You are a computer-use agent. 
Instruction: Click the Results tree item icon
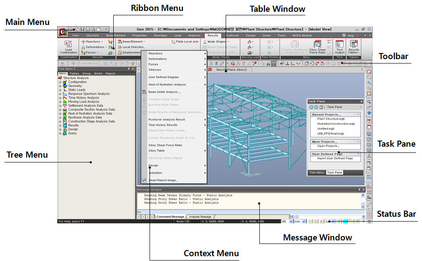point(65,125)
